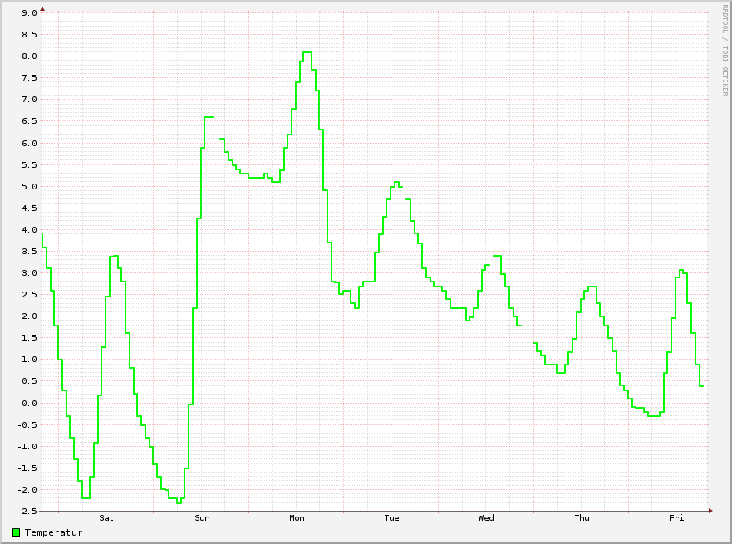732x544 pixels.
Task: Click the Temperatur legend label
Action: click(x=54, y=532)
